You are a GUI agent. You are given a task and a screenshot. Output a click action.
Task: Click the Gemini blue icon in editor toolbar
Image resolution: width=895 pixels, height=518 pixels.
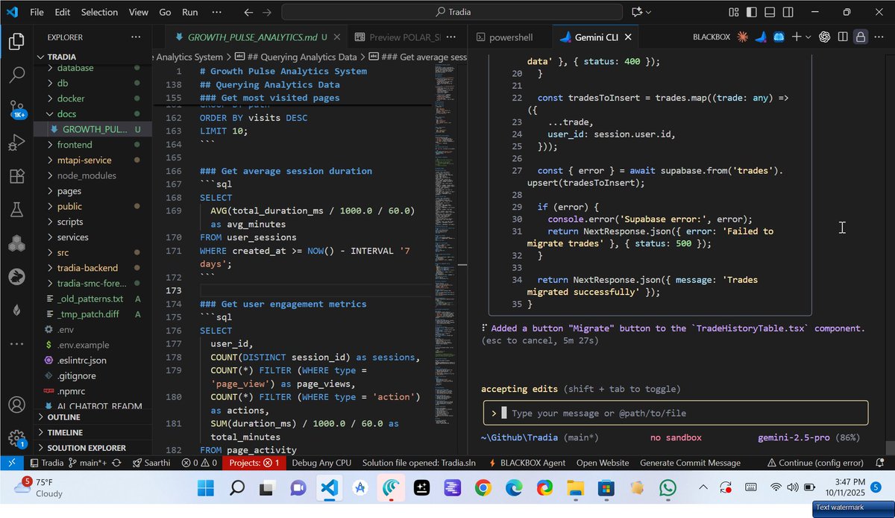tap(761, 37)
